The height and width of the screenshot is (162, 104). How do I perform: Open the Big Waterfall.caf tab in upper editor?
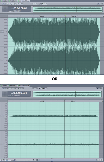pyautogui.click(x=23, y=1)
